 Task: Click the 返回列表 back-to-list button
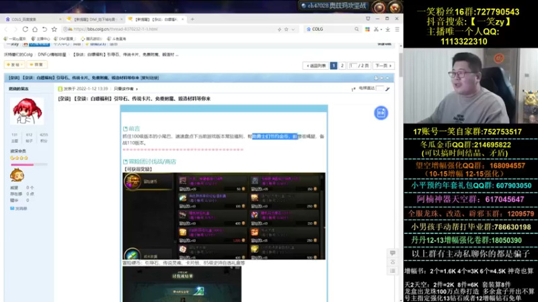(x=315, y=66)
